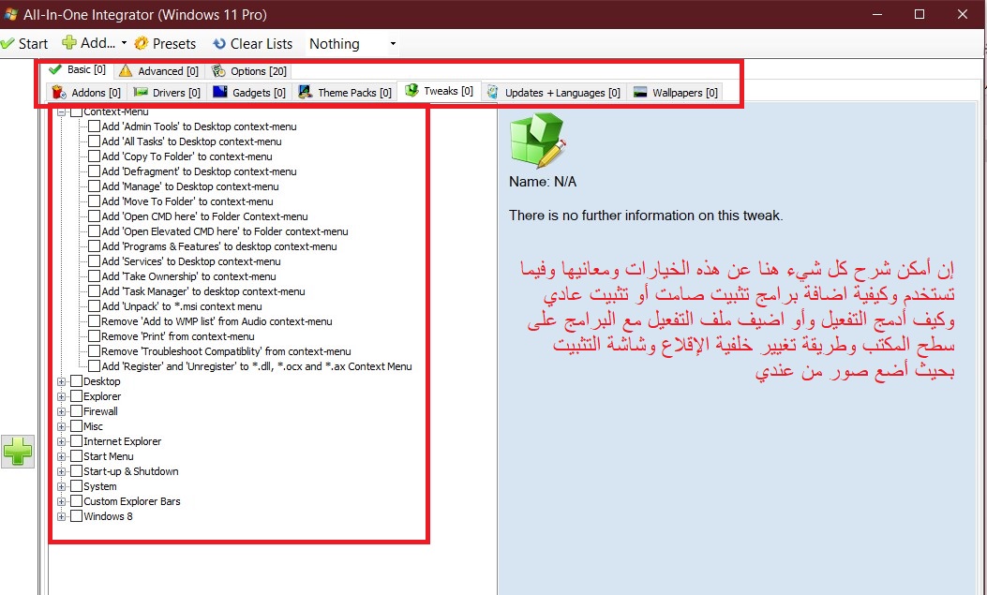Click the Basic tab green checkmark icon

[55, 69]
